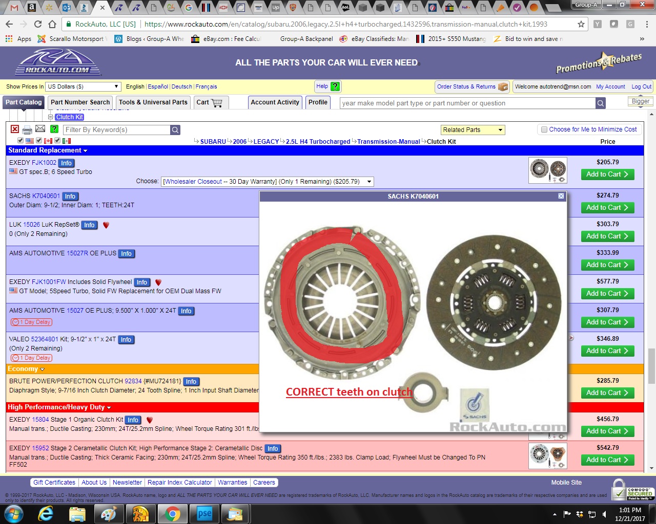Open the email/envelope sharing icon
This screenshot has height=524, width=656.
pos(40,129)
